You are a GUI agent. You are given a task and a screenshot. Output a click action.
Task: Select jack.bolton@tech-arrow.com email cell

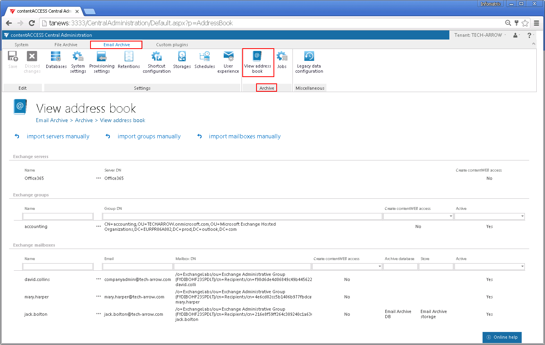point(134,314)
